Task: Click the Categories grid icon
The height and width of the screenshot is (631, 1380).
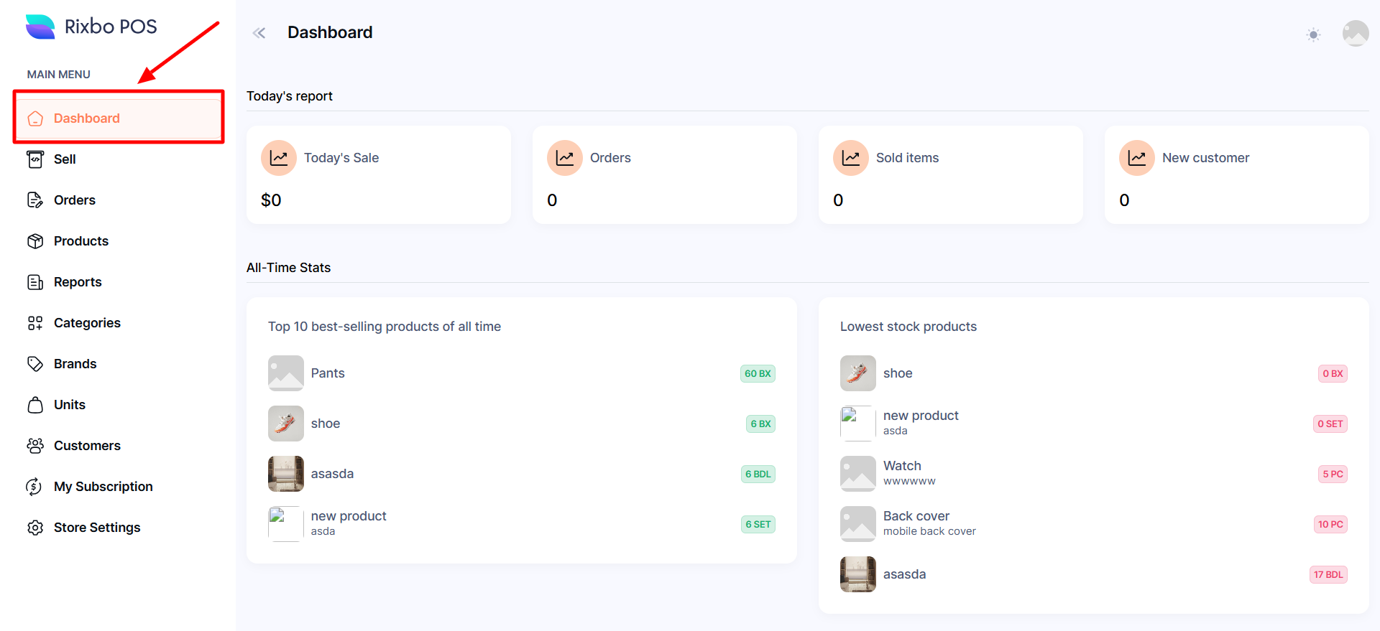Action: click(35, 323)
